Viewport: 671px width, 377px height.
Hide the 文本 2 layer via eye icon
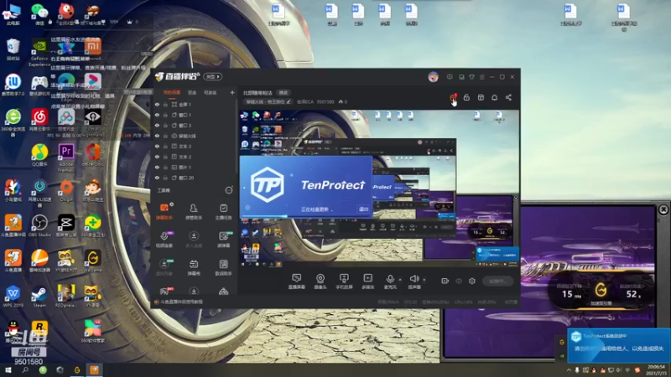pyautogui.click(x=157, y=157)
